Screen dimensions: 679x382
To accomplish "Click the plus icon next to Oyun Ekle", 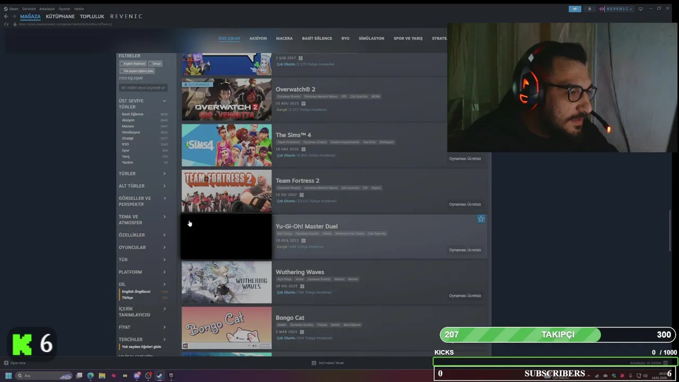I will tap(6, 363).
